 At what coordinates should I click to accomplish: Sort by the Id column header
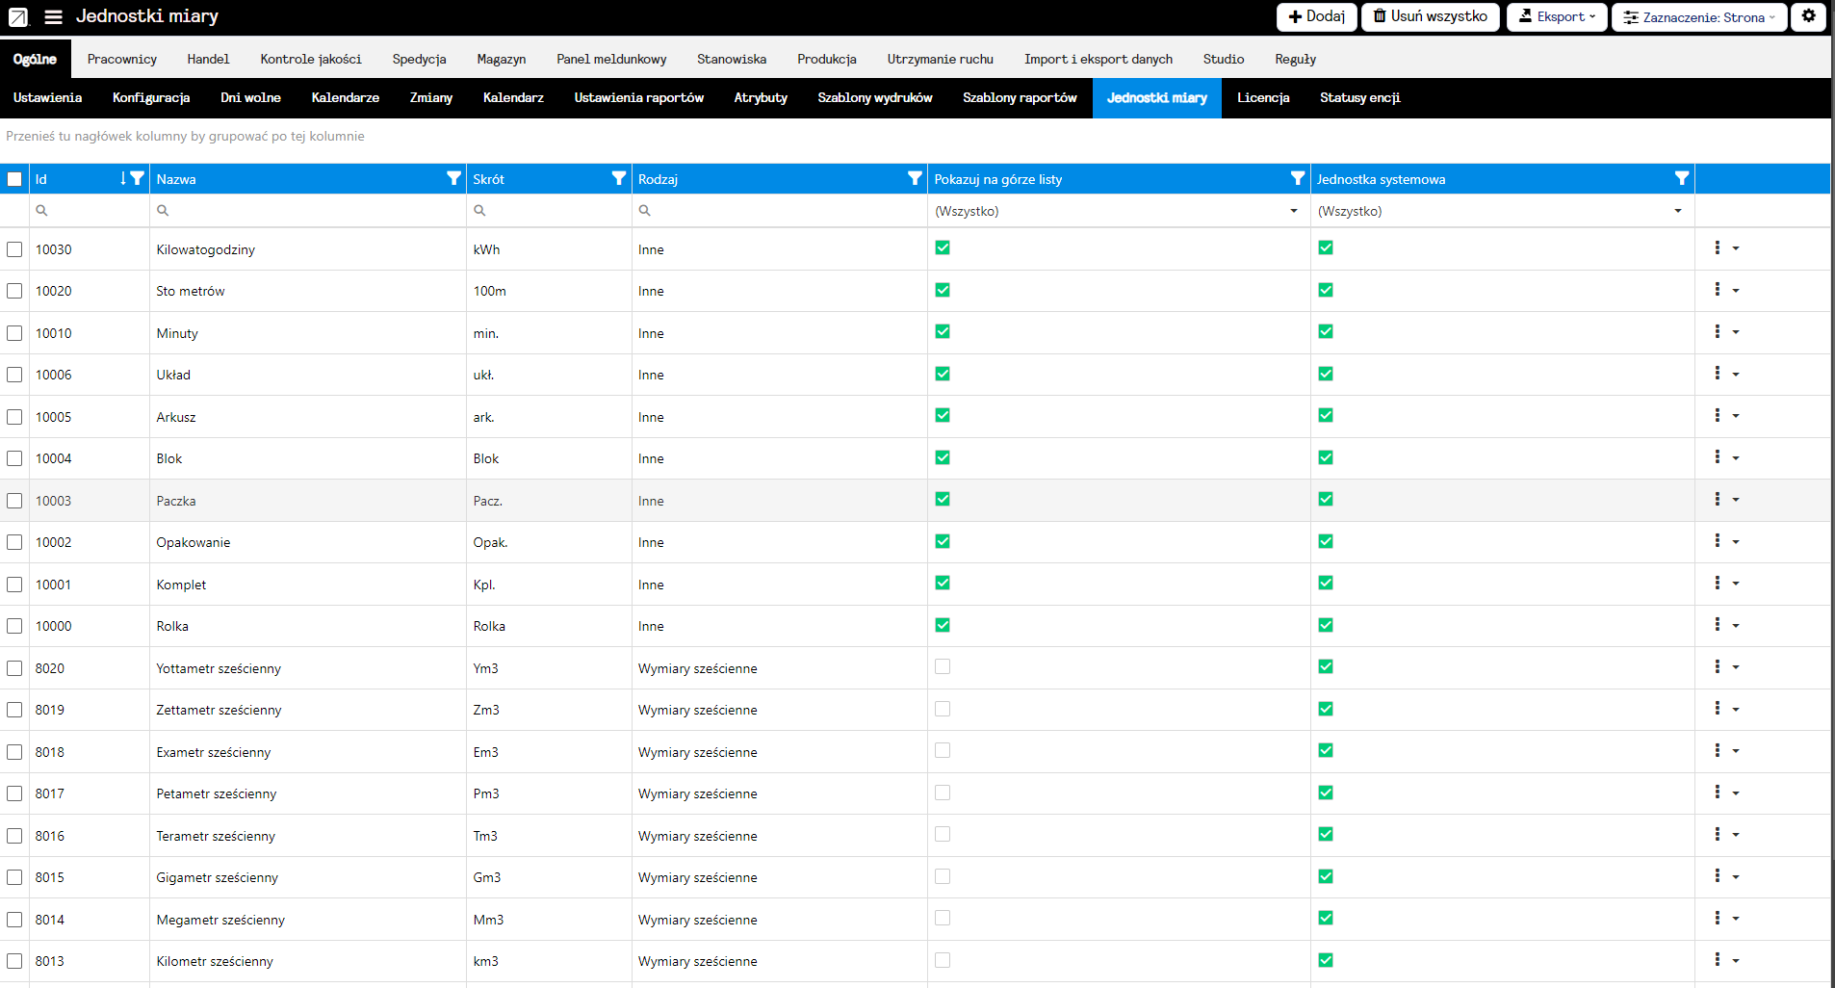point(72,179)
